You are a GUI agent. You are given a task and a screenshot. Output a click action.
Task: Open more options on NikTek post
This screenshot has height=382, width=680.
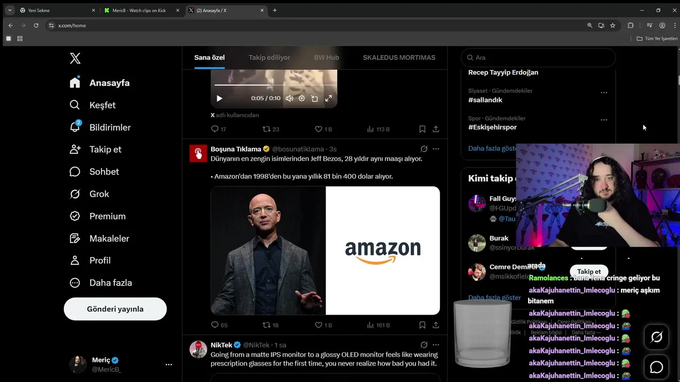click(x=436, y=345)
